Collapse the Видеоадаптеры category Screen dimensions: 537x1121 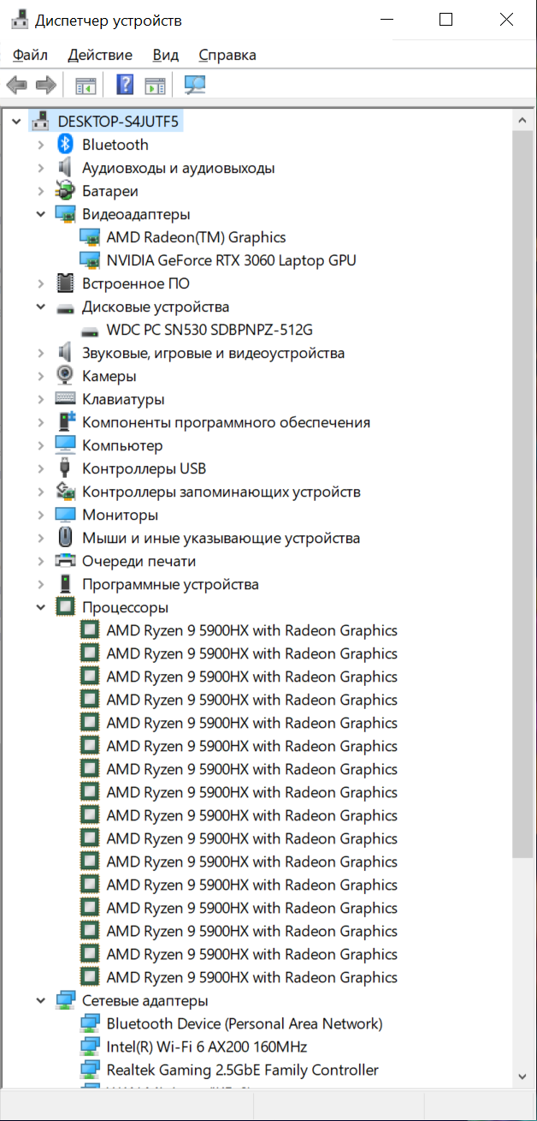(x=41, y=214)
